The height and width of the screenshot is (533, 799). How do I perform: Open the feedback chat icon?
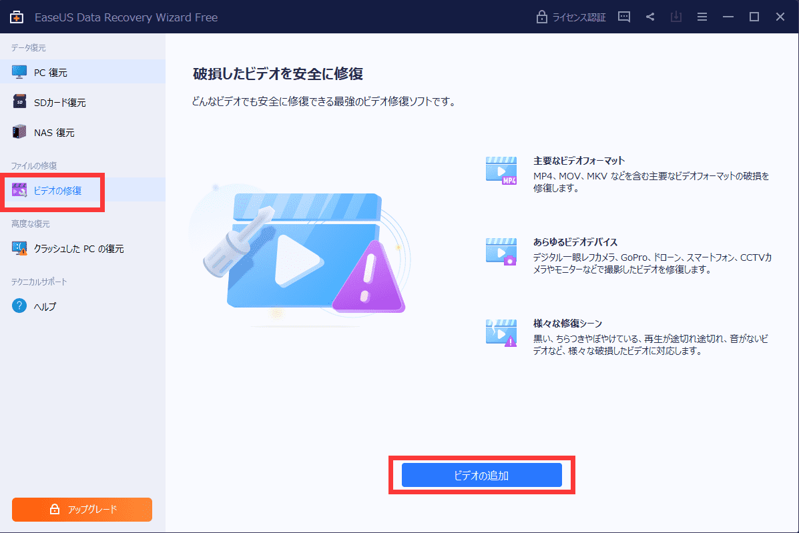(x=624, y=17)
